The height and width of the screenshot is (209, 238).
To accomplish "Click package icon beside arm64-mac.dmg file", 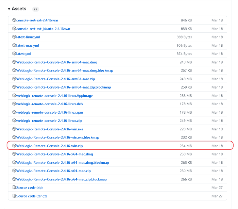I will (14, 62).
